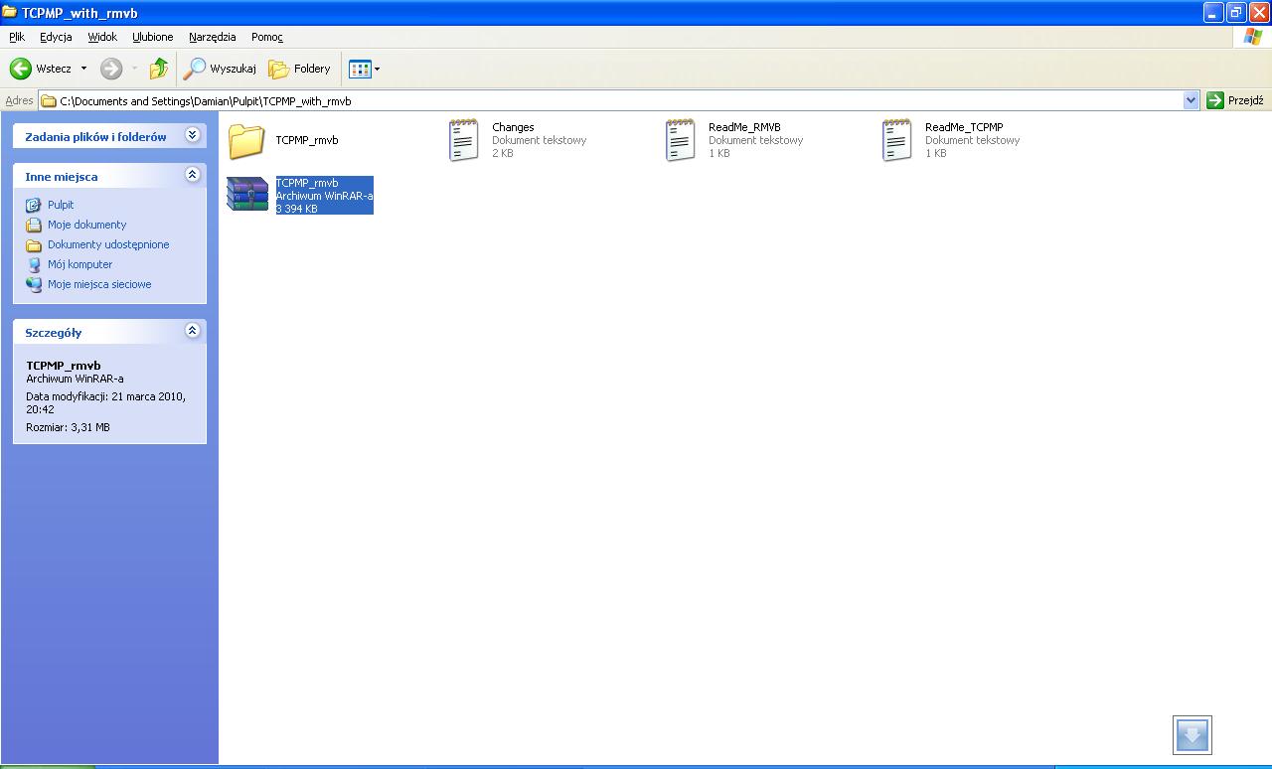Click the bold TCPMP_rmvb name in Szczegóły
The height and width of the screenshot is (769, 1272).
click(64, 366)
